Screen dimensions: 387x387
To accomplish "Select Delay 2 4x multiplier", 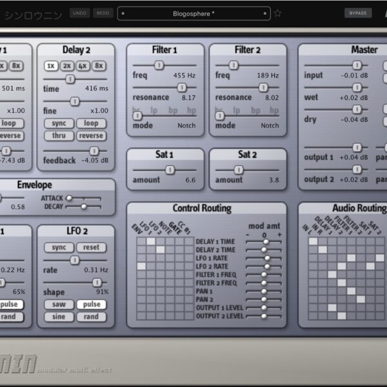I will point(83,66).
